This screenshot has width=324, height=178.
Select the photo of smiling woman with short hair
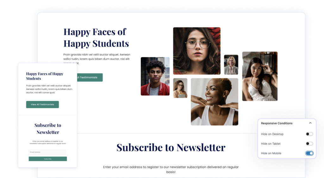click(215, 102)
